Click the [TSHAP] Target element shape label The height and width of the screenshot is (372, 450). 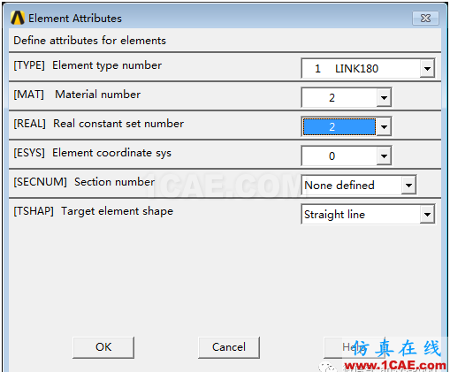click(94, 211)
